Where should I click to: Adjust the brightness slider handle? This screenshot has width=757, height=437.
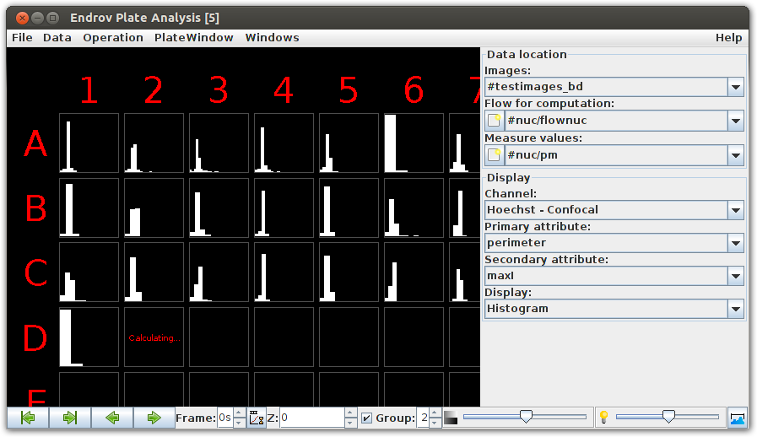coord(668,416)
